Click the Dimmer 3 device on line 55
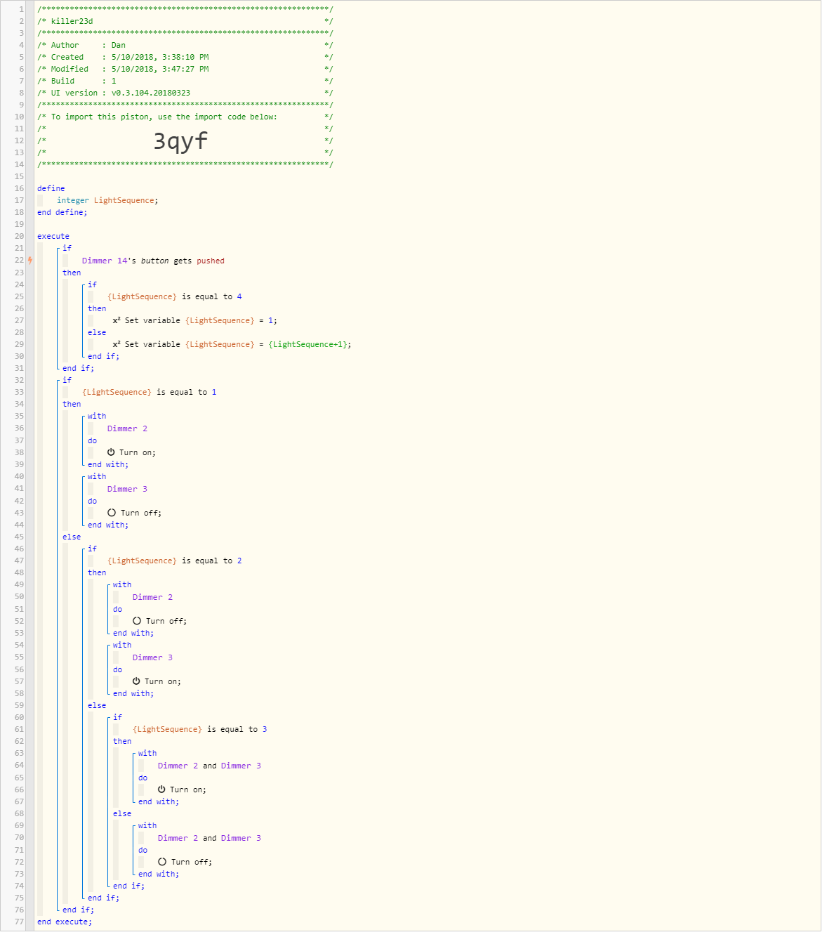The image size is (827, 937). tap(152, 657)
